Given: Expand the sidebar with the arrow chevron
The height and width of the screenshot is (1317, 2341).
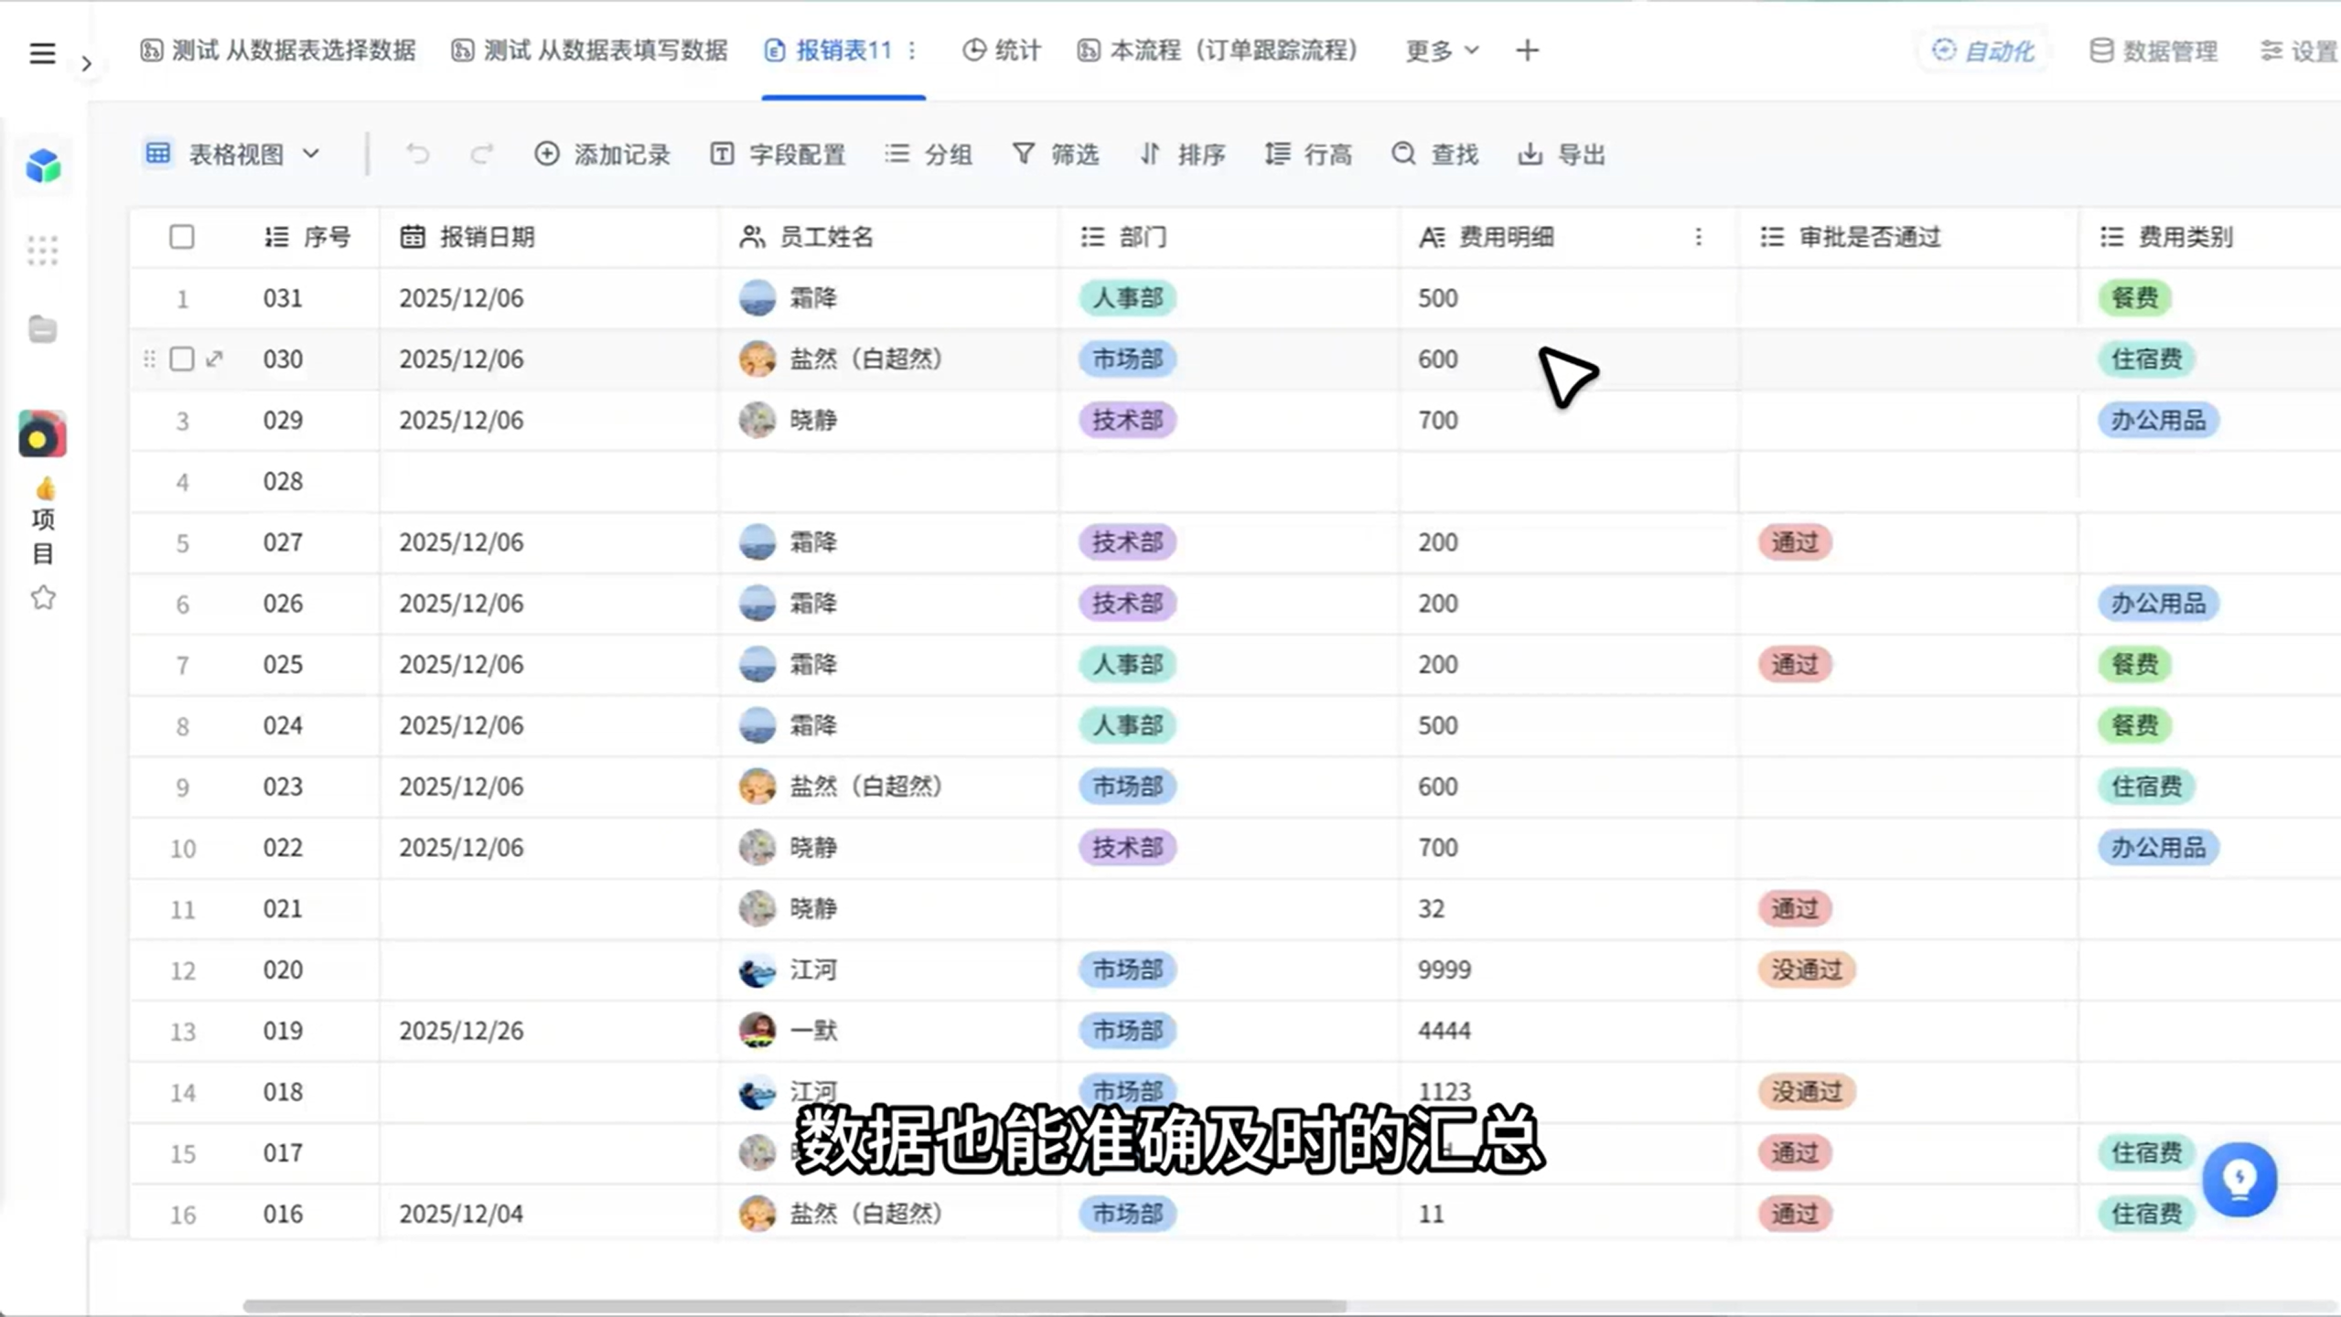Looking at the screenshot, I should click(x=86, y=63).
